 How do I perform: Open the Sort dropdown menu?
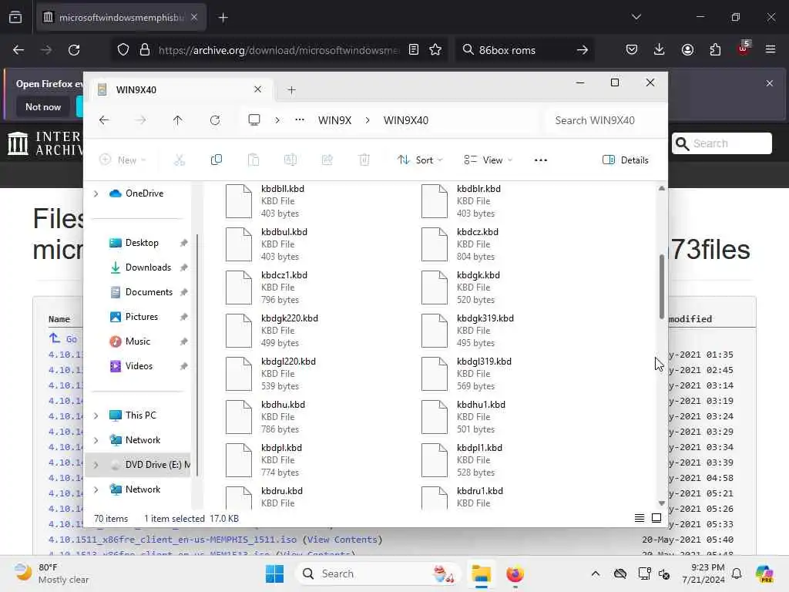[420, 160]
